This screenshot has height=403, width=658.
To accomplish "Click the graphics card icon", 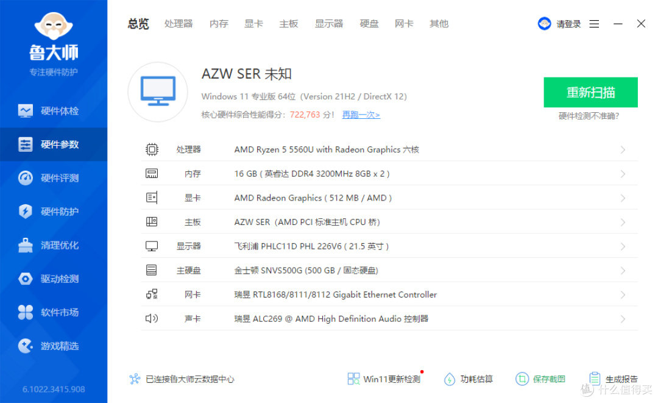I will click(152, 198).
